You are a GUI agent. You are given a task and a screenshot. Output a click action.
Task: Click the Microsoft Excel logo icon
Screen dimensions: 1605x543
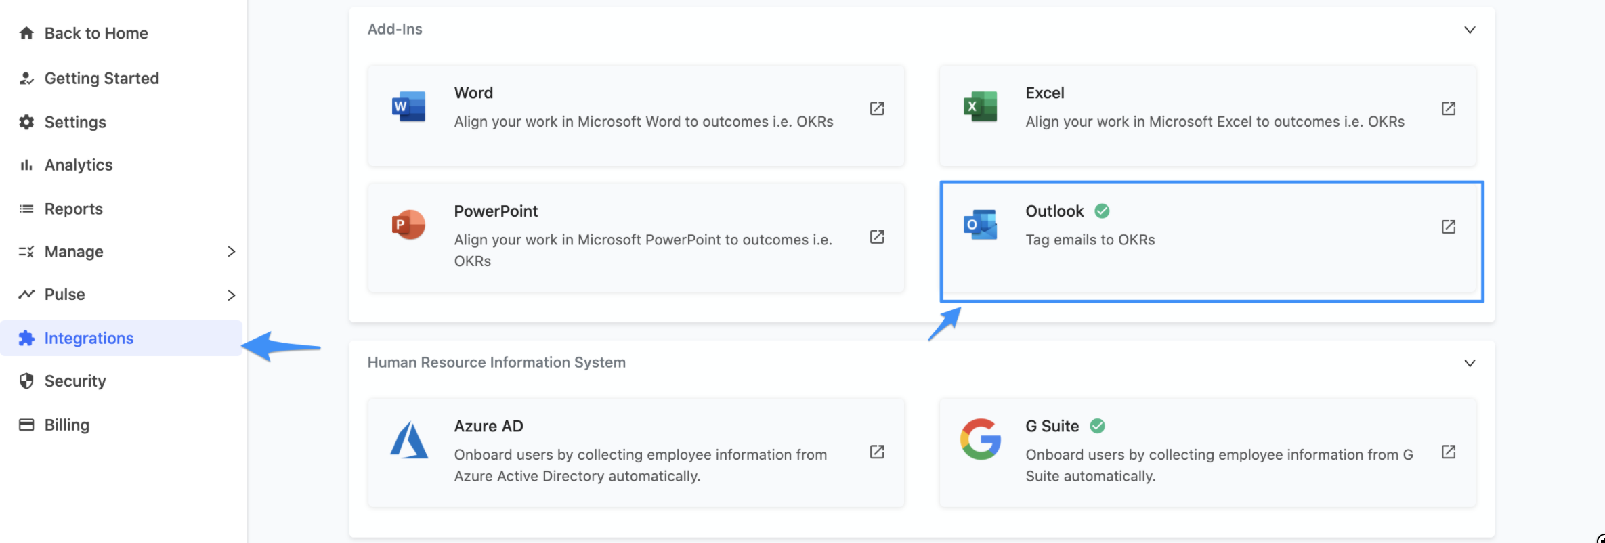(x=980, y=106)
